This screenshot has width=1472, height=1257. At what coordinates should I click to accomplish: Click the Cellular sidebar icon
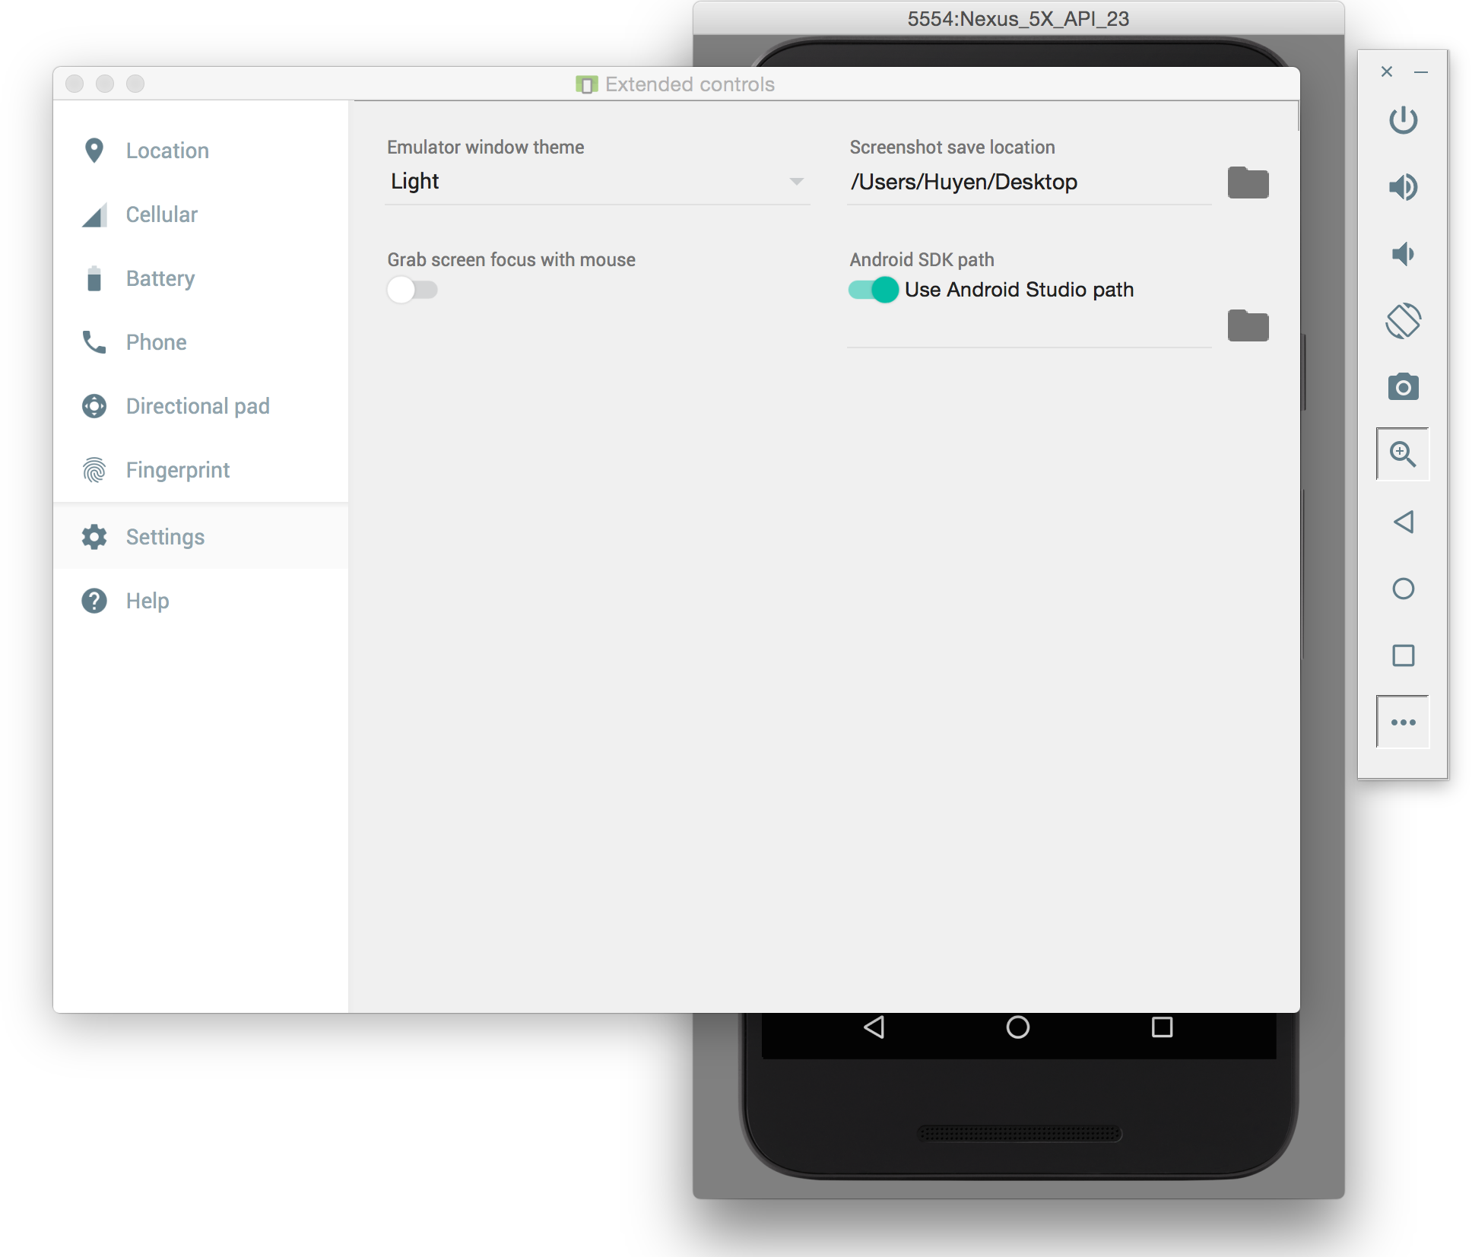(x=94, y=214)
